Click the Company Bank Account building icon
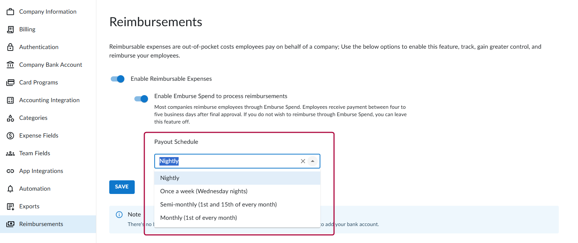 (x=10, y=65)
